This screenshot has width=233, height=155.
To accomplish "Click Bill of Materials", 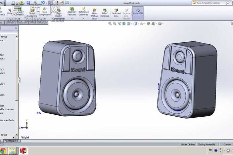I will click(x=105, y=13).
